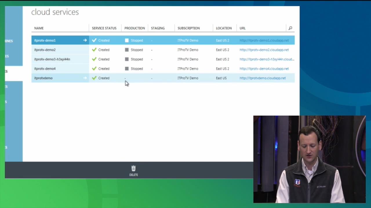Sort by the Name column header
371x208 pixels.
point(39,28)
